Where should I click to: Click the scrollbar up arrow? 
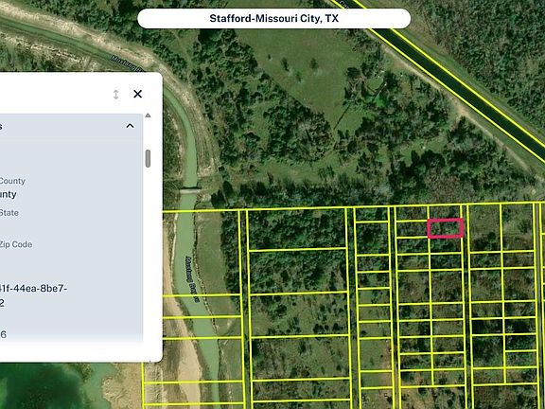(148, 116)
